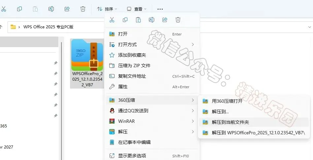The image size is (313, 160).
Task: Select 解压到 WPSOfficePro_2025_12.1.0.23542_VB7\
Action: click(x=254, y=133)
